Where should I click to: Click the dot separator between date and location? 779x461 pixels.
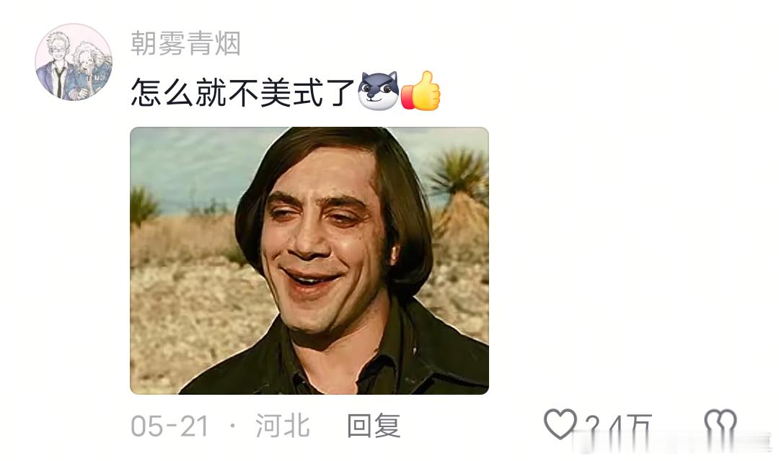(232, 426)
